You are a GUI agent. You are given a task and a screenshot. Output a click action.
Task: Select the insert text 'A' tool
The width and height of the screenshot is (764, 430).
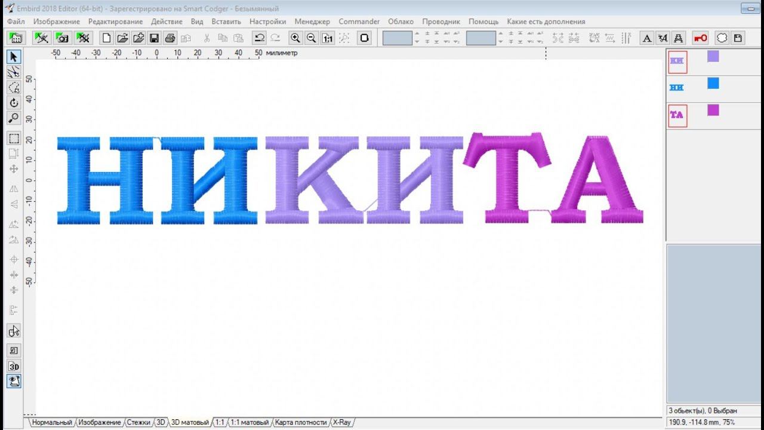point(646,38)
